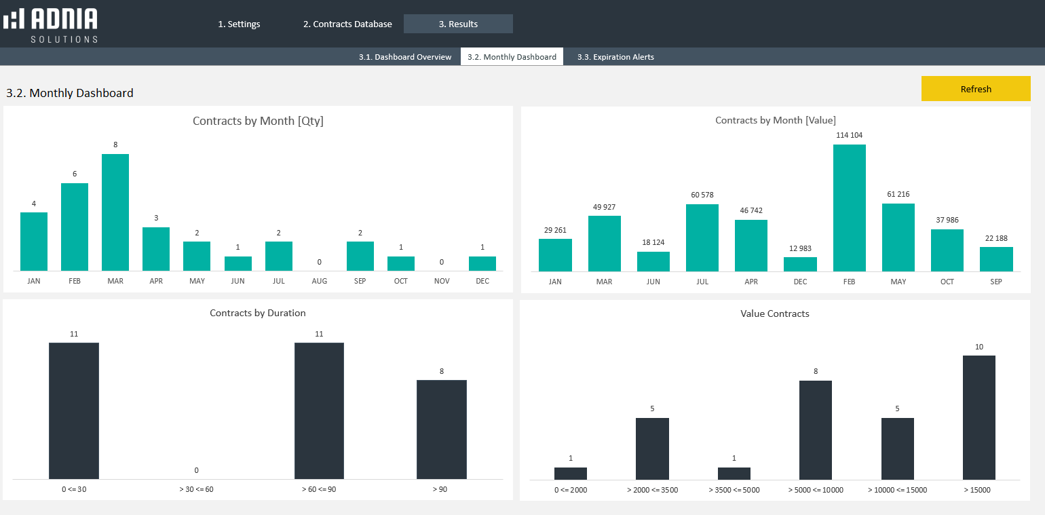Click the Adnia Solutions logo

[x=51, y=25]
